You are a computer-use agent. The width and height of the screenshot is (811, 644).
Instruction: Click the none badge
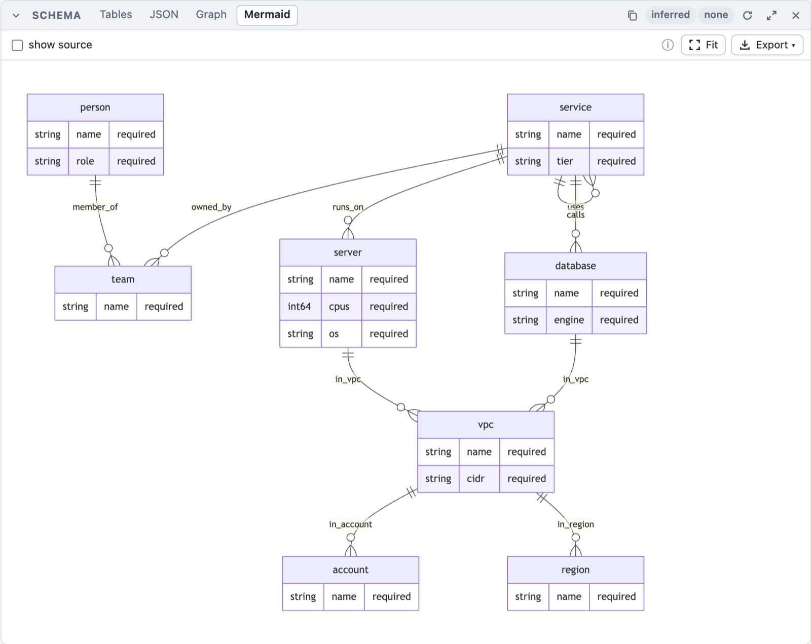click(716, 15)
